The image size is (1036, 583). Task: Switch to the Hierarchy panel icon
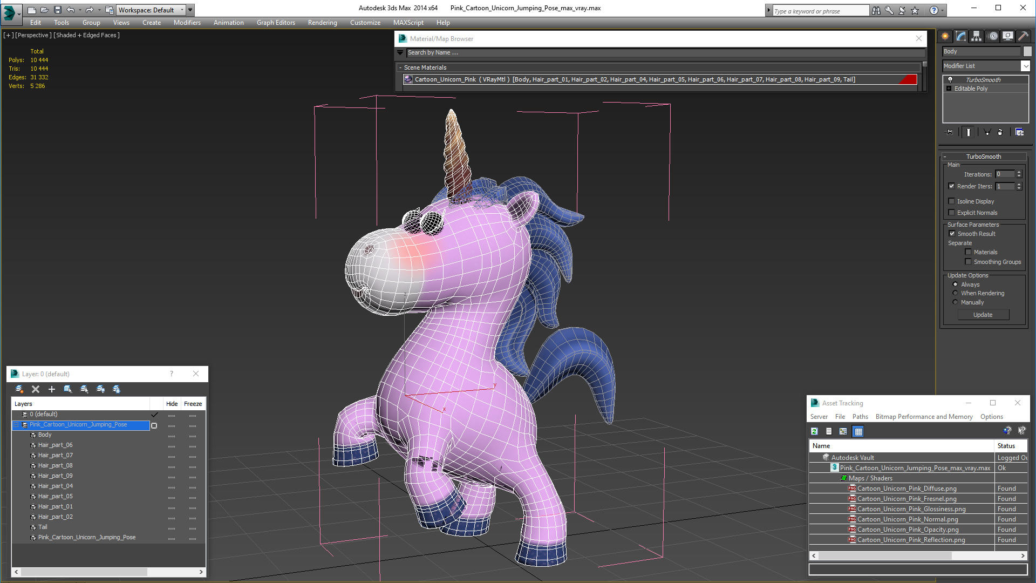[977, 36]
